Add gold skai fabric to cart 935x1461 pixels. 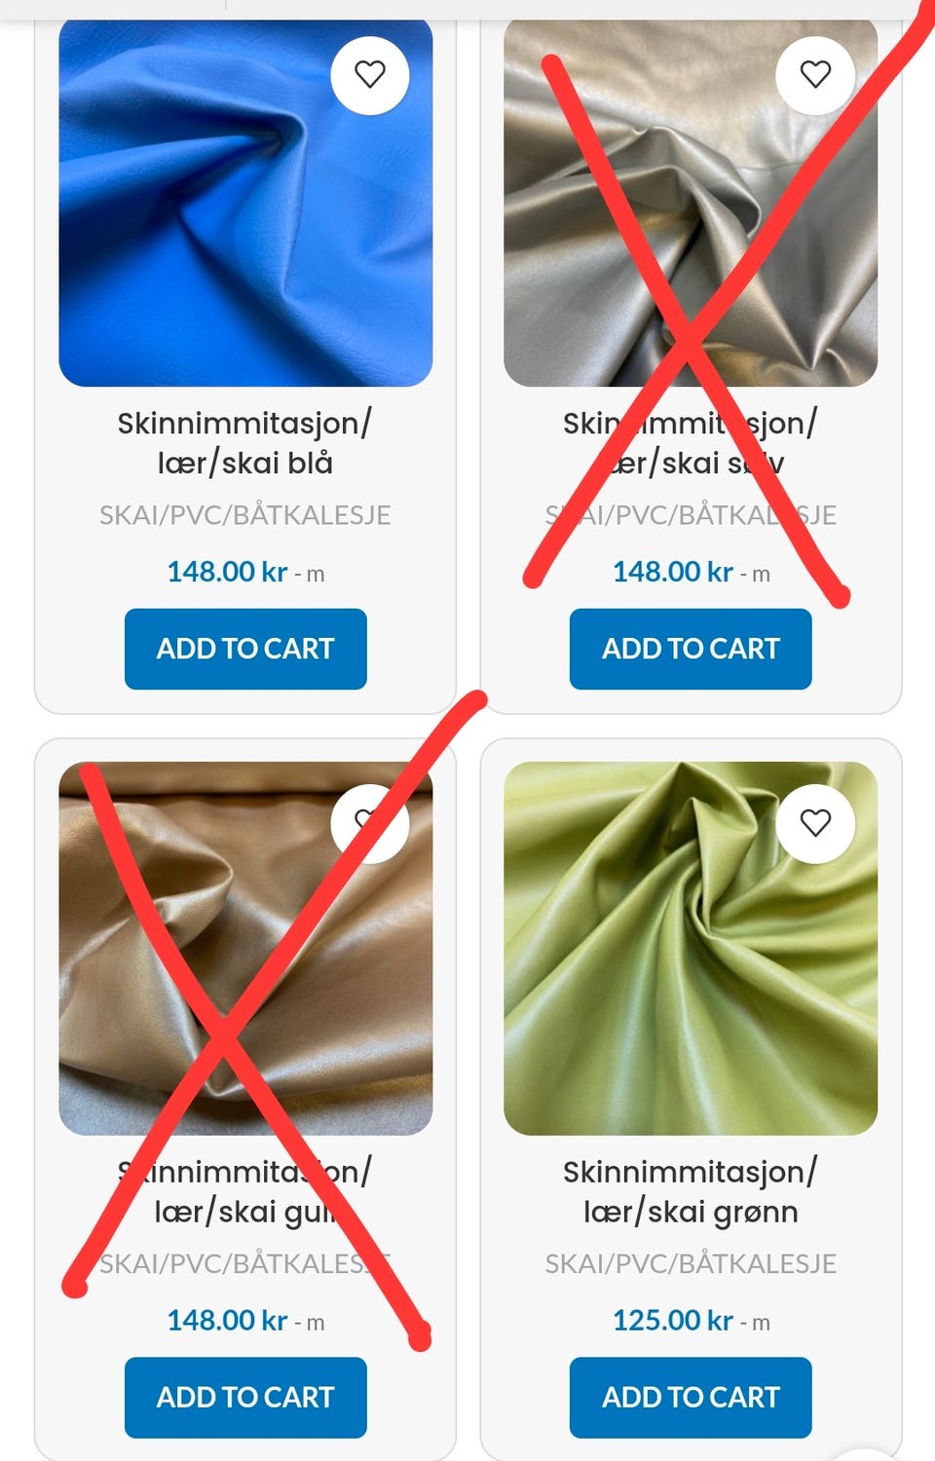click(245, 1398)
